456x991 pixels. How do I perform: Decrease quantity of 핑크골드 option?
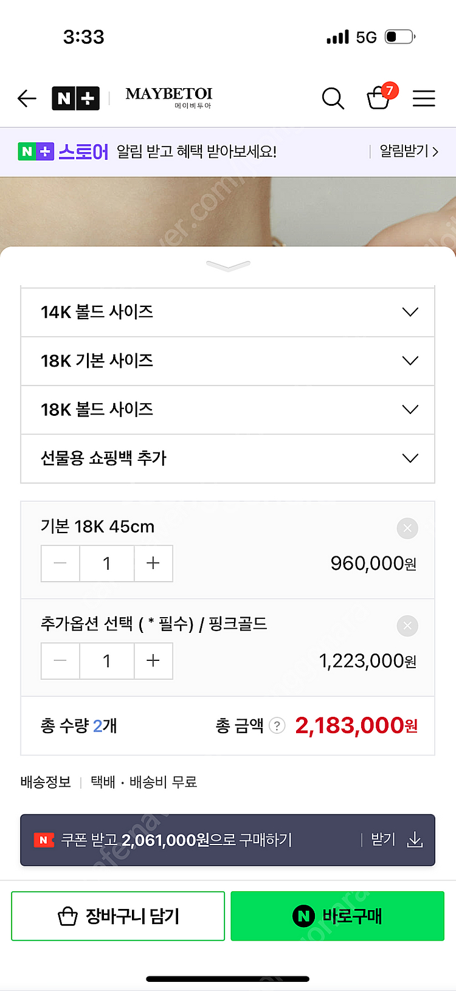[60, 661]
